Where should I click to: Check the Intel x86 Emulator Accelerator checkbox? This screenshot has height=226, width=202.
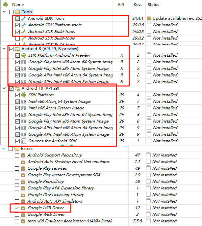(x=17, y=221)
